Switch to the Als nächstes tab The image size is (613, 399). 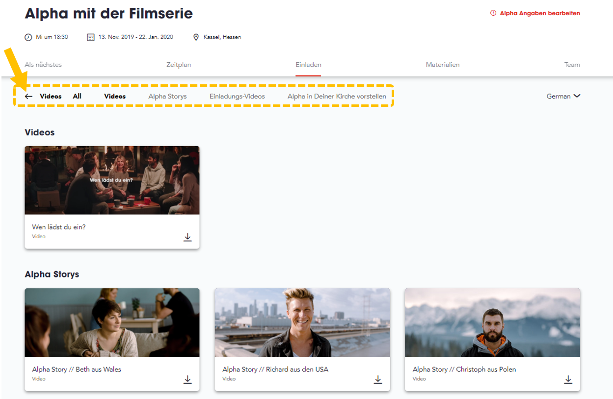coord(43,65)
